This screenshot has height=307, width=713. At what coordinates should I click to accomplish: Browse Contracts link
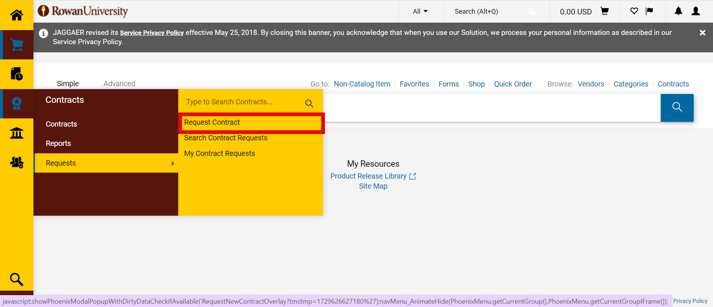pyautogui.click(x=673, y=84)
